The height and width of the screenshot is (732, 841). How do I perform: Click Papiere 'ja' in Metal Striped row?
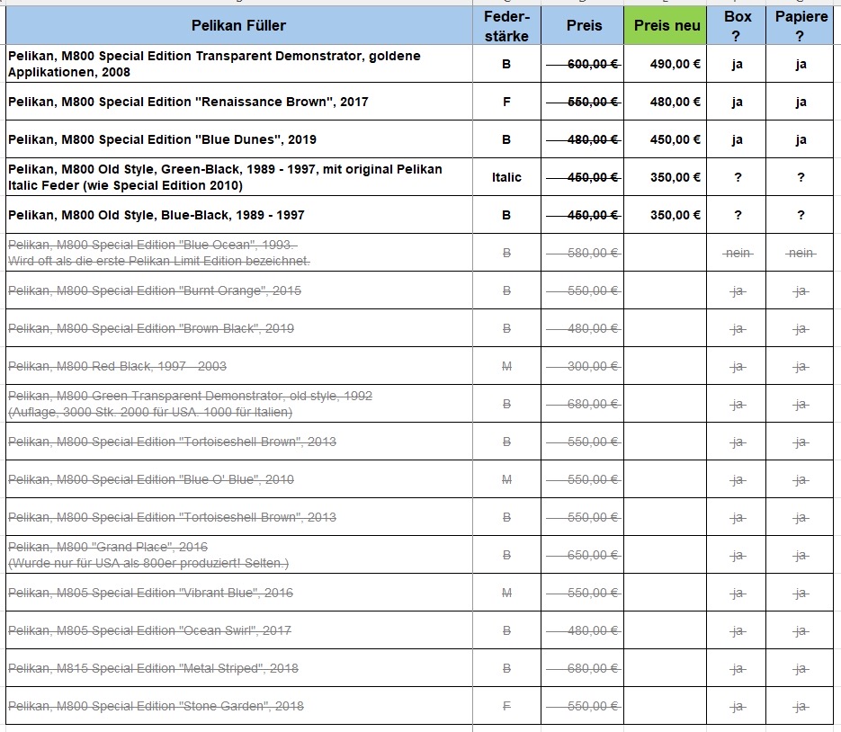tap(801, 668)
